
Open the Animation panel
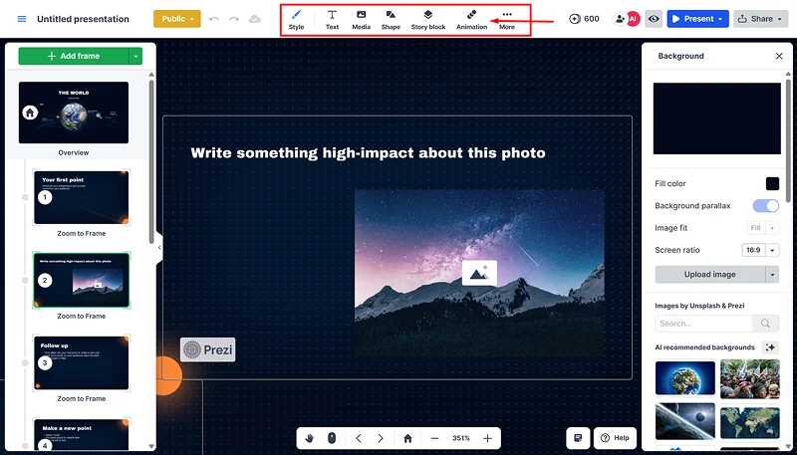pos(471,20)
